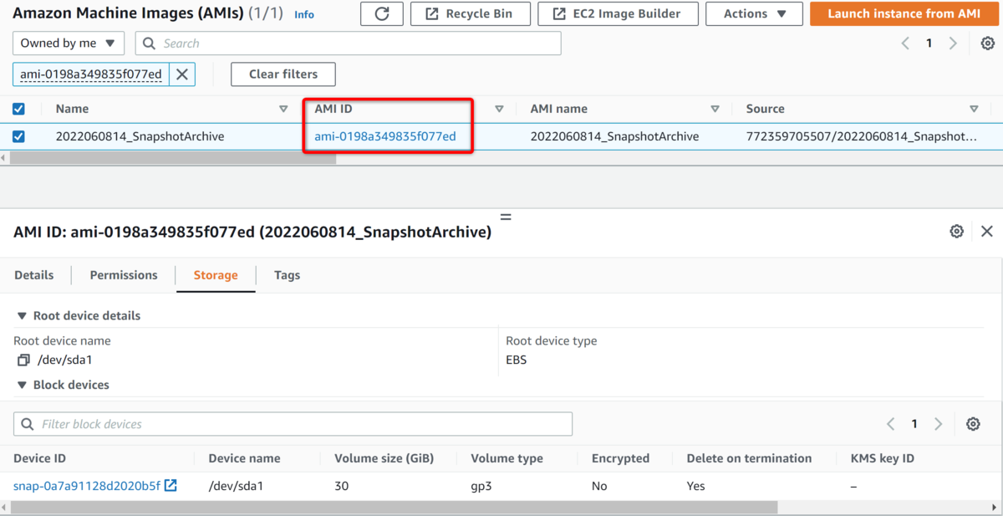
Task: Click the Name cell 2022060814_SnapshotArchive
Action: (140, 136)
